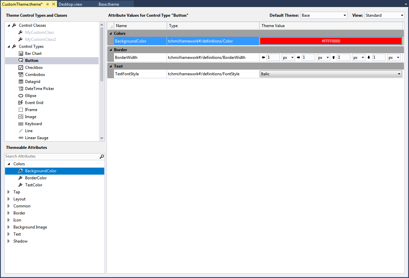Open the View dropdown set to Standard
Viewport: 409px width, 278px height.
pyautogui.click(x=385, y=15)
